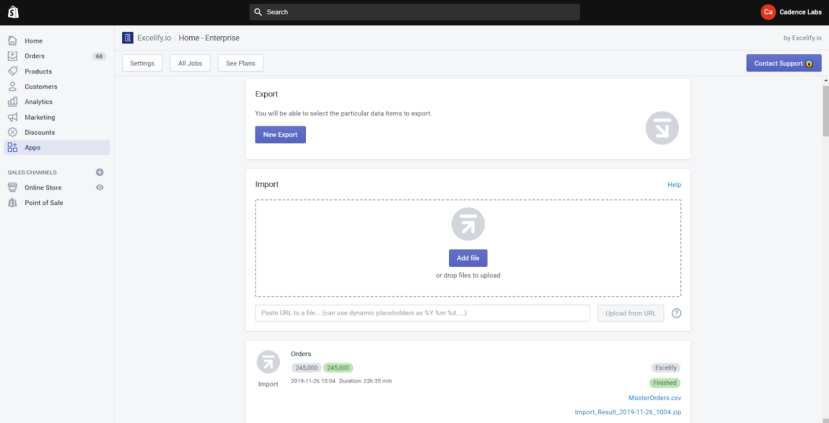Click the Marketing megaphone icon
829x423 pixels.
(12, 117)
